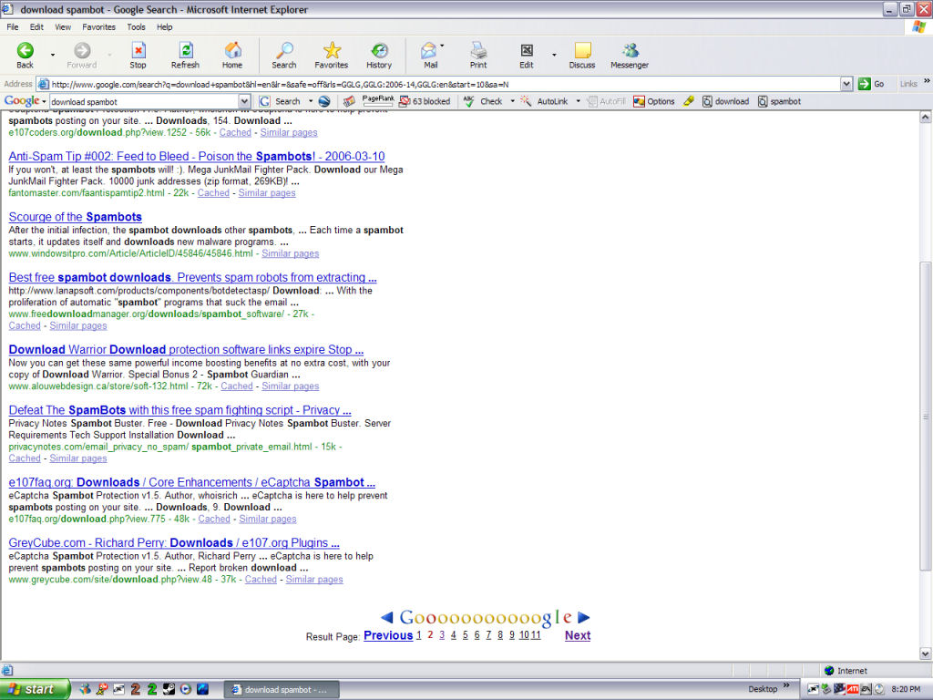This screenshot has height=700, width=933.
Task: Click the highlighter icon on Google Toolbar
Action: click(x=689, y=101)
